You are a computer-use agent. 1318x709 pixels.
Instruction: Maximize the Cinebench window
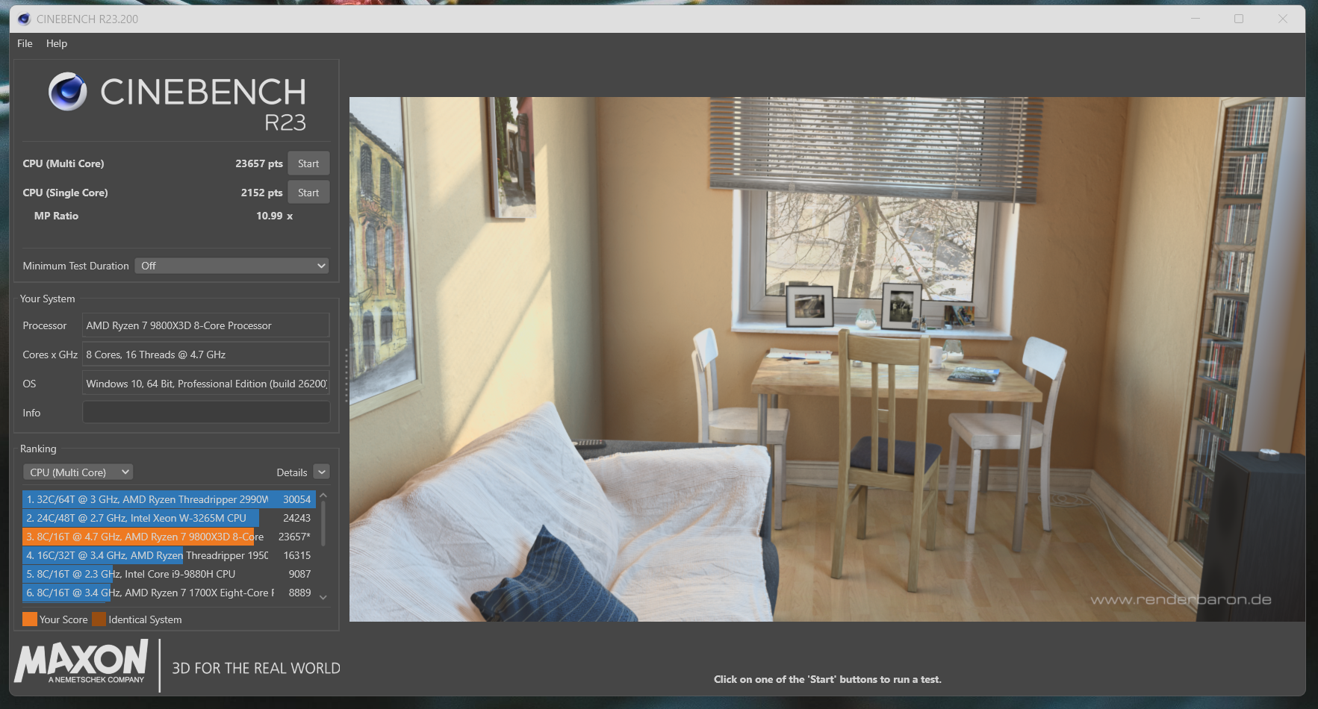tap(1239, 19)
